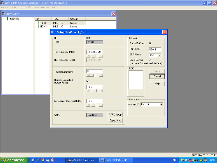Image resolution: width=217 pixels, height=163 pixels.
Task: Open the Config menu
Action: point(28,7)
